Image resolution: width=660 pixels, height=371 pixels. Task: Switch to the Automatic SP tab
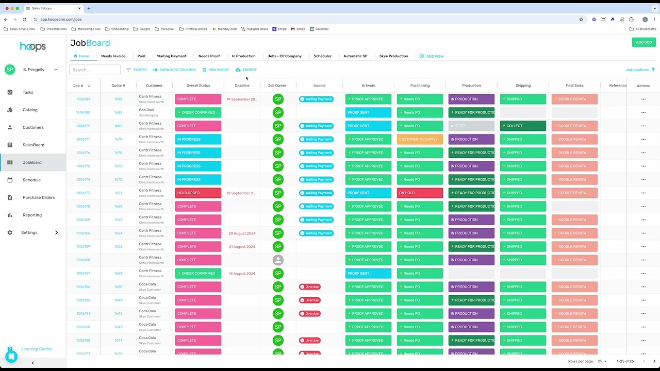355,56
